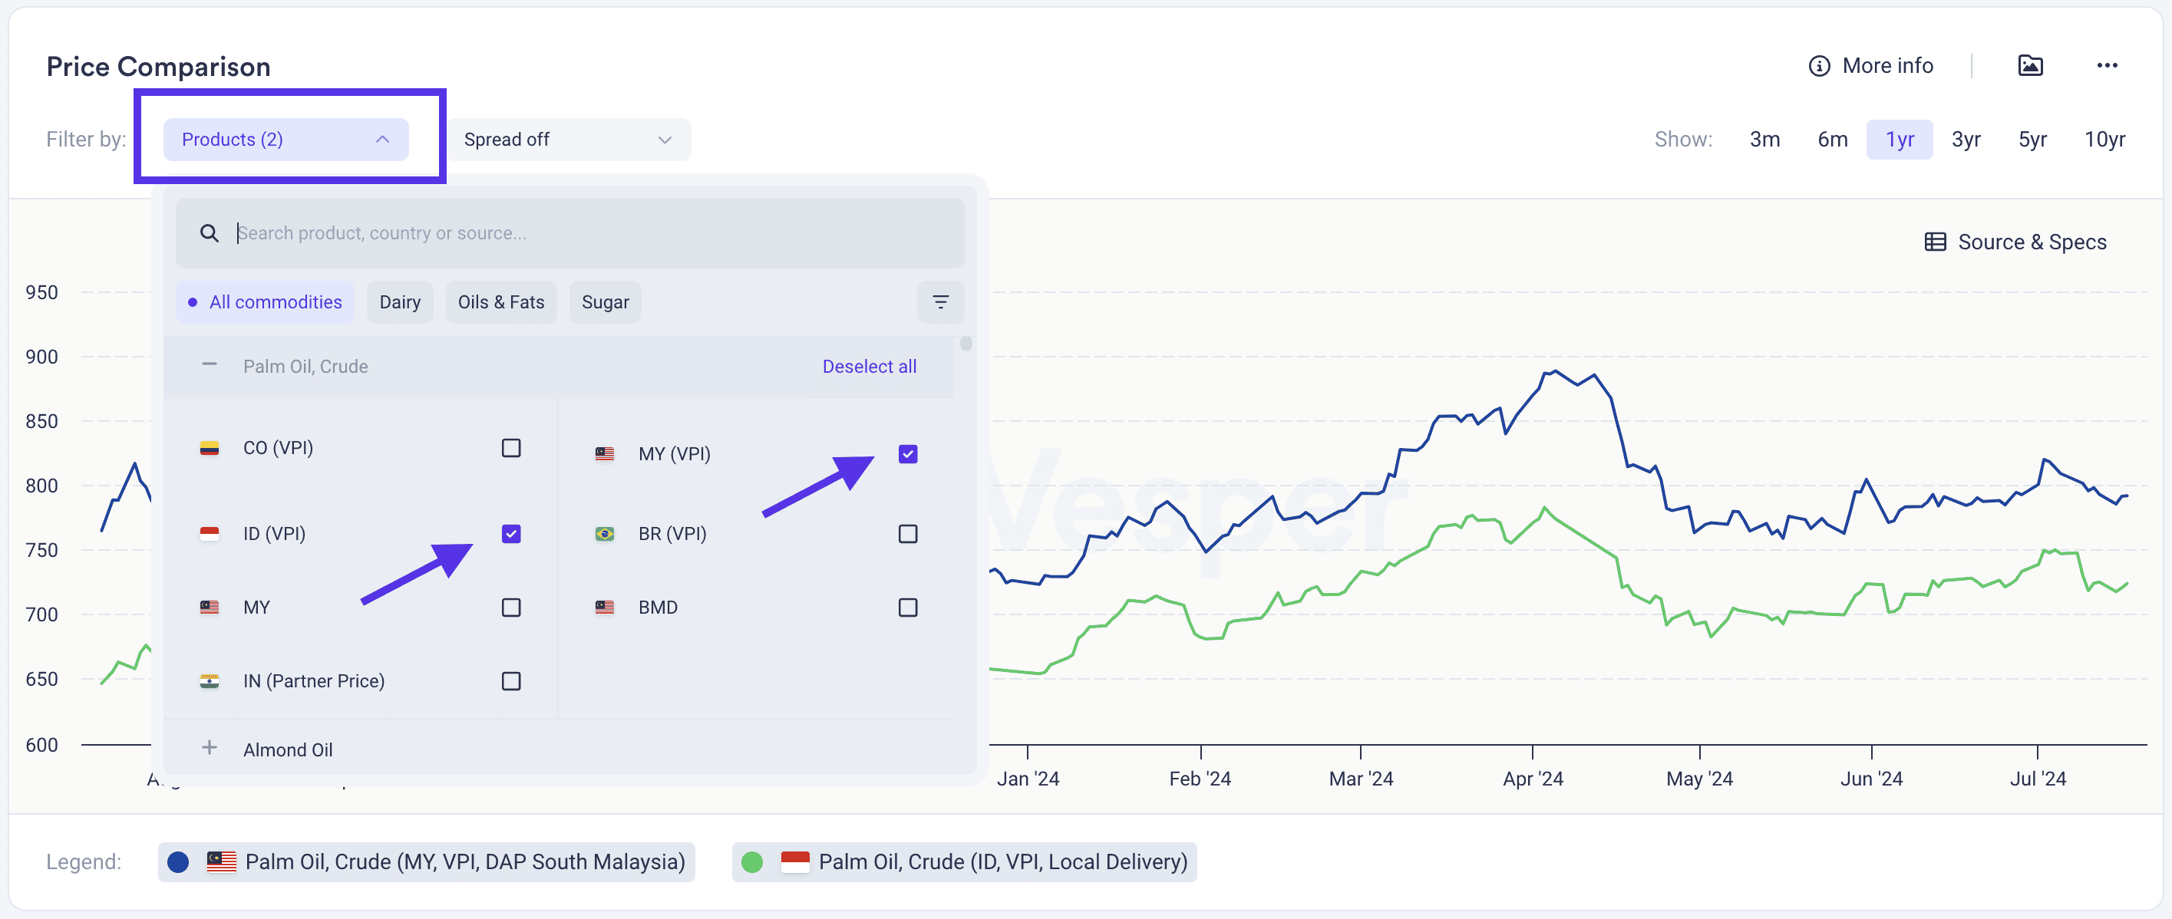
Task: Switch to the 3yr time range
Action: [x=1966, y=139]
